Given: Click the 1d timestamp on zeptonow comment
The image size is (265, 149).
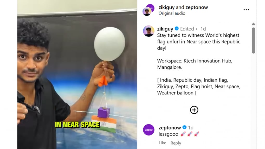Looking at the screenshot, I should coord(191,127).
